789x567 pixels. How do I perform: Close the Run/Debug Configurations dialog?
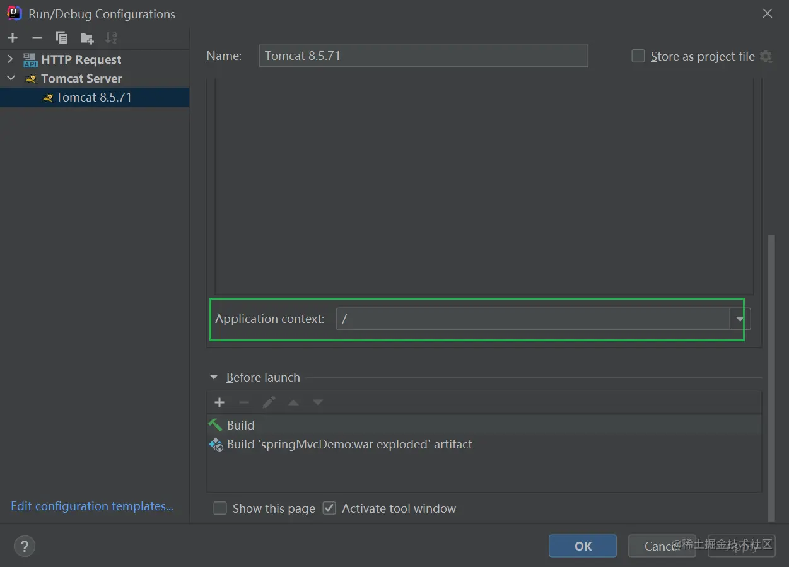[768, 13]
